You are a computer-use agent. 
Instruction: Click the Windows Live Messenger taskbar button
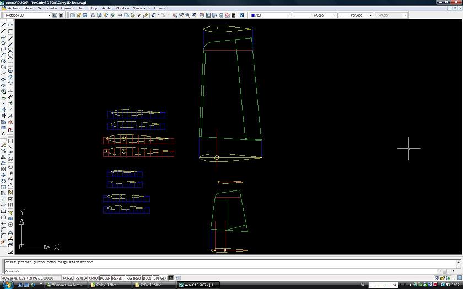(x=66, y=285)
